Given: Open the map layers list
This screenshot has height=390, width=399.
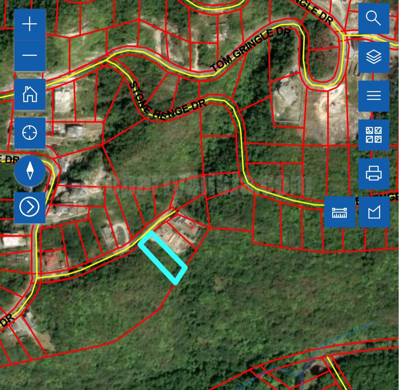Looking at the screenshot, I should click(374, 57).
